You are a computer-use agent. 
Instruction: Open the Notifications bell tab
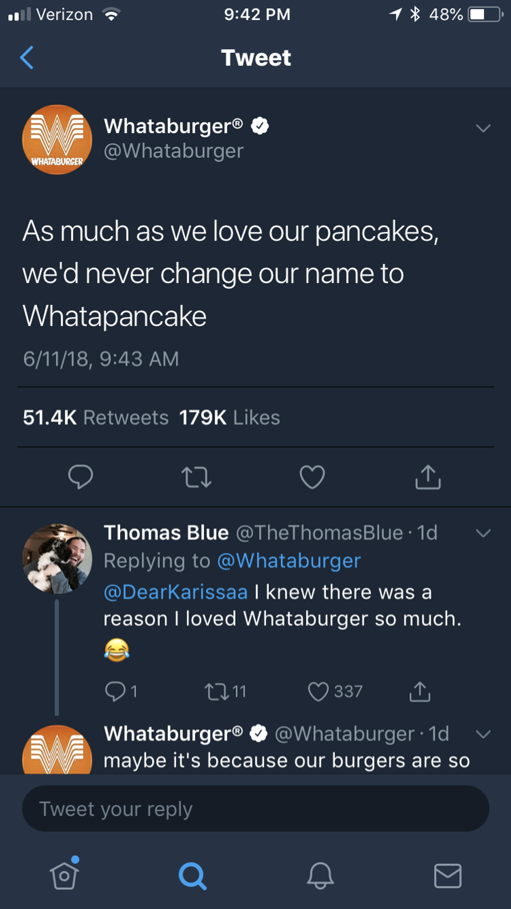320,875
